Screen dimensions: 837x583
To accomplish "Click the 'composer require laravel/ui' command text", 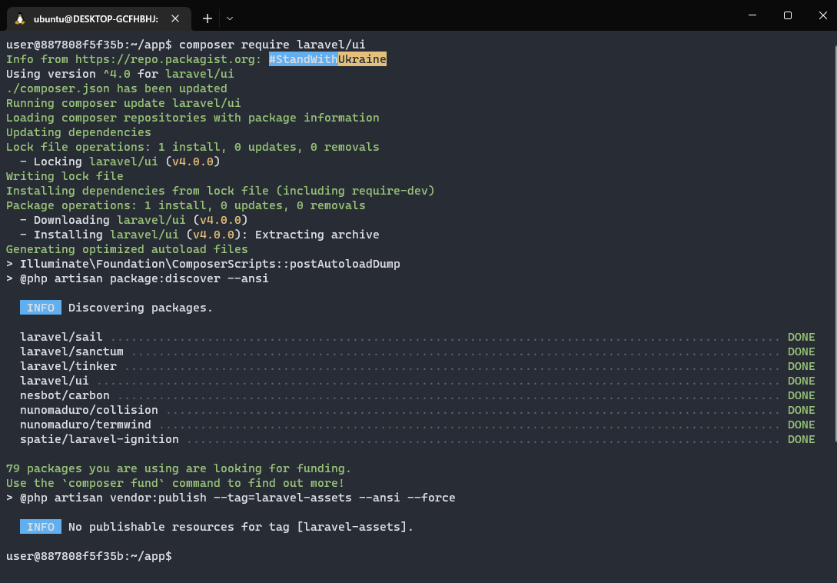I will [272, 45].
